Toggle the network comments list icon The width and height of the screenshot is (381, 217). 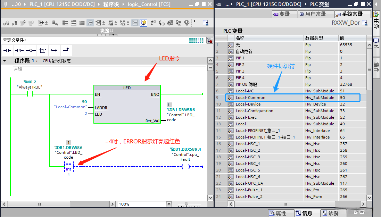[135, 23]
